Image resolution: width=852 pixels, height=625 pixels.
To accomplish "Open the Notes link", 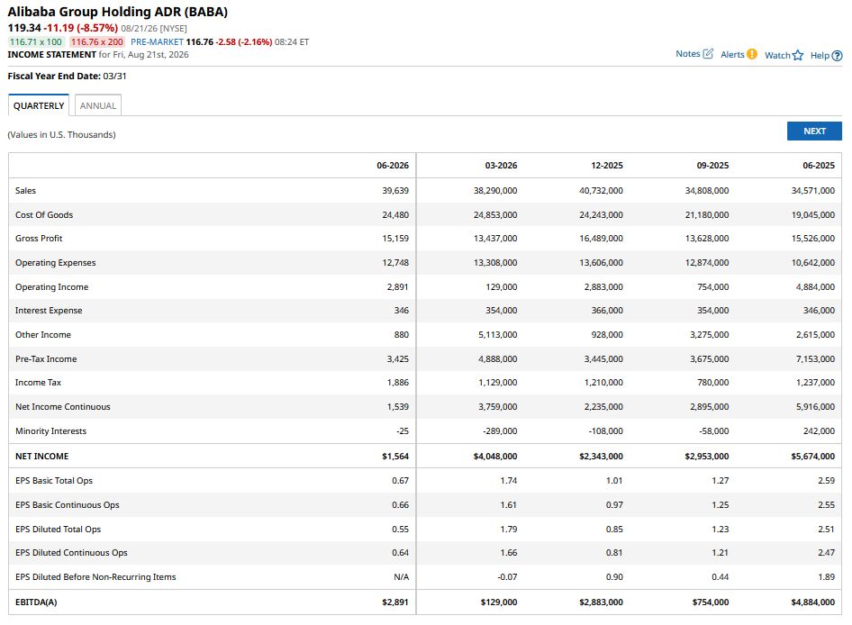I will [687, 54].
